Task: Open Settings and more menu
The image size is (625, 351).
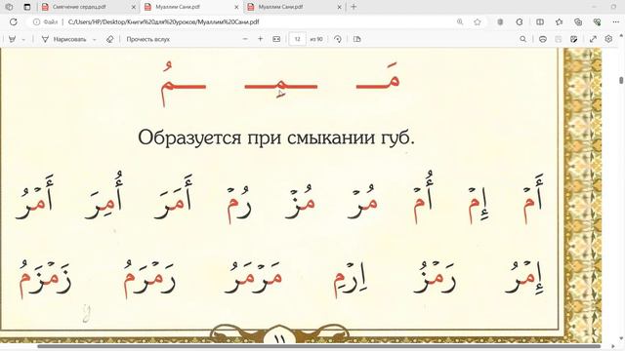Action: (616, 21)
